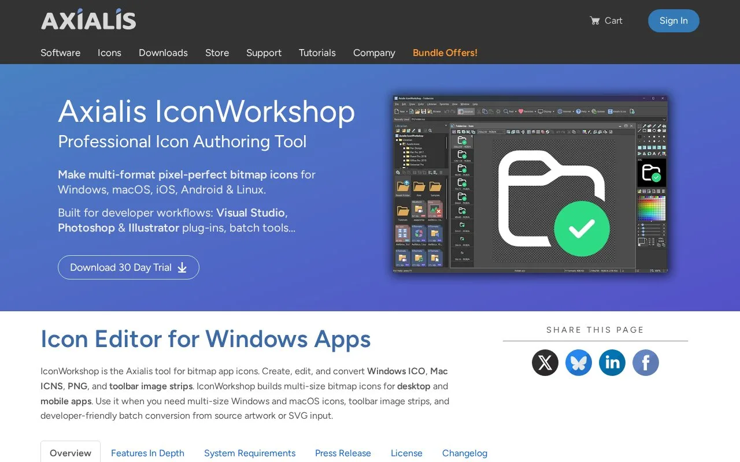Open the Cart link
740x462 pixels.
click(x=606, y=21)
